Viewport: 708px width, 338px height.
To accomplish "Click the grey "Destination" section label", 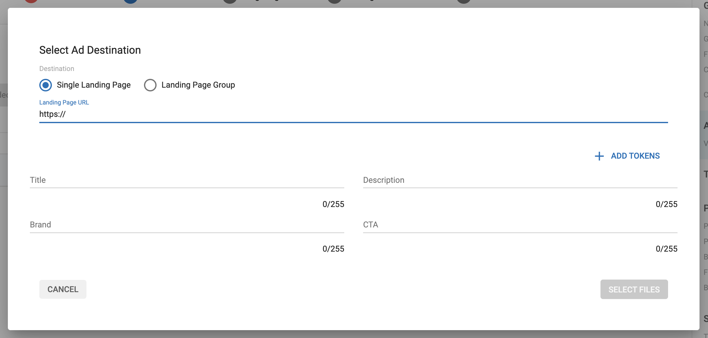I will pyautogui.click(x=57, y=69).
